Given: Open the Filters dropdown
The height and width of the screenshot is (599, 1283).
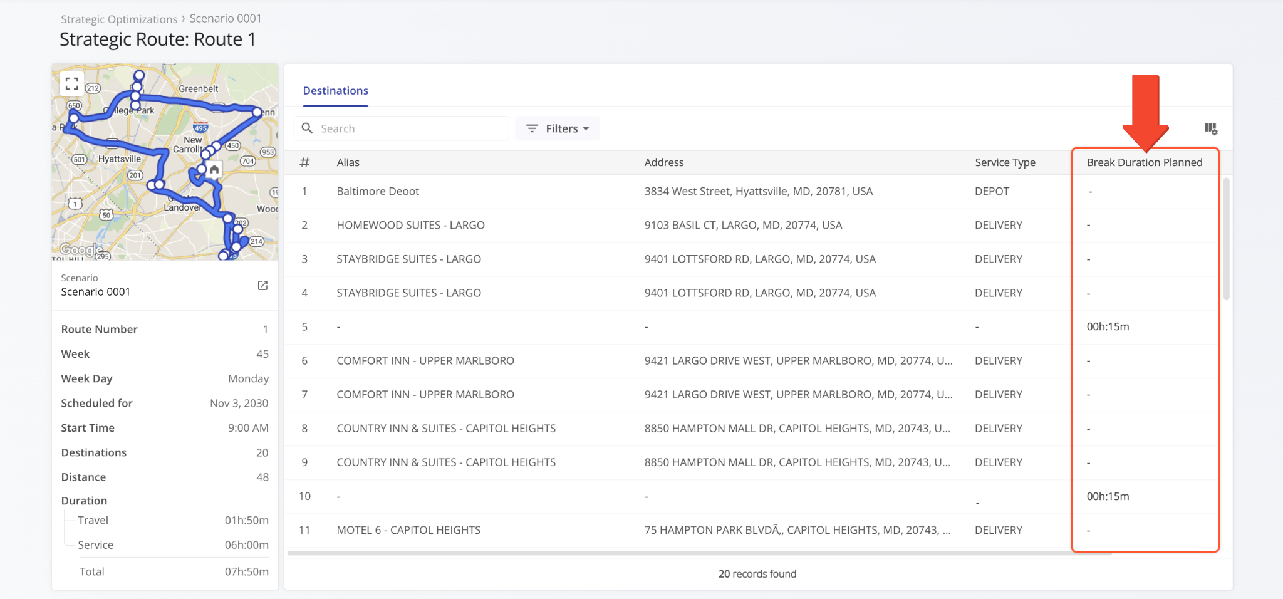Looking at the screenshot, I should pos(558,128).
